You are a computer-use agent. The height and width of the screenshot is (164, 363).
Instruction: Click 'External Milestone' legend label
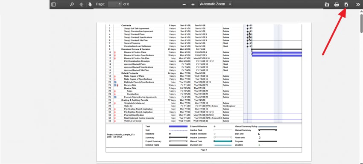(199, 127)
